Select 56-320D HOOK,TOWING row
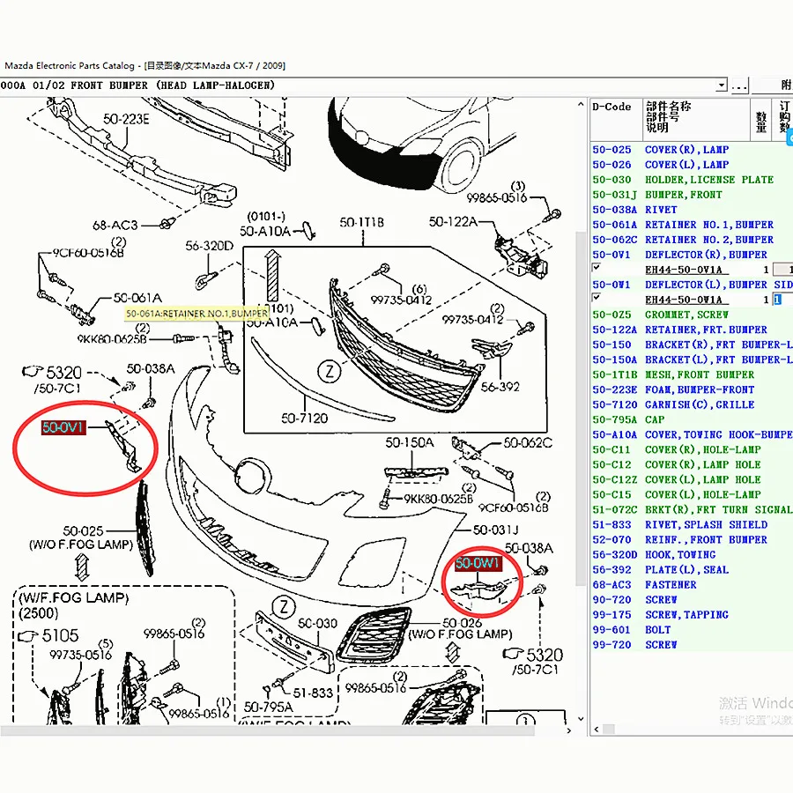Image resolution: width=793 pixels, height=793 pixels. (692, 555)
